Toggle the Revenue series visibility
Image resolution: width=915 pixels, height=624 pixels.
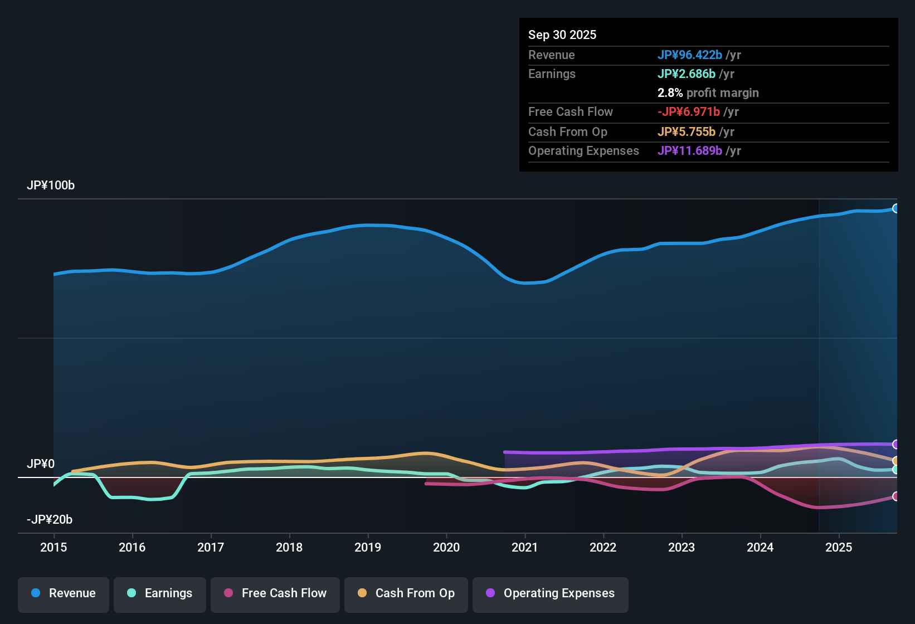click(x=63, y=593)
